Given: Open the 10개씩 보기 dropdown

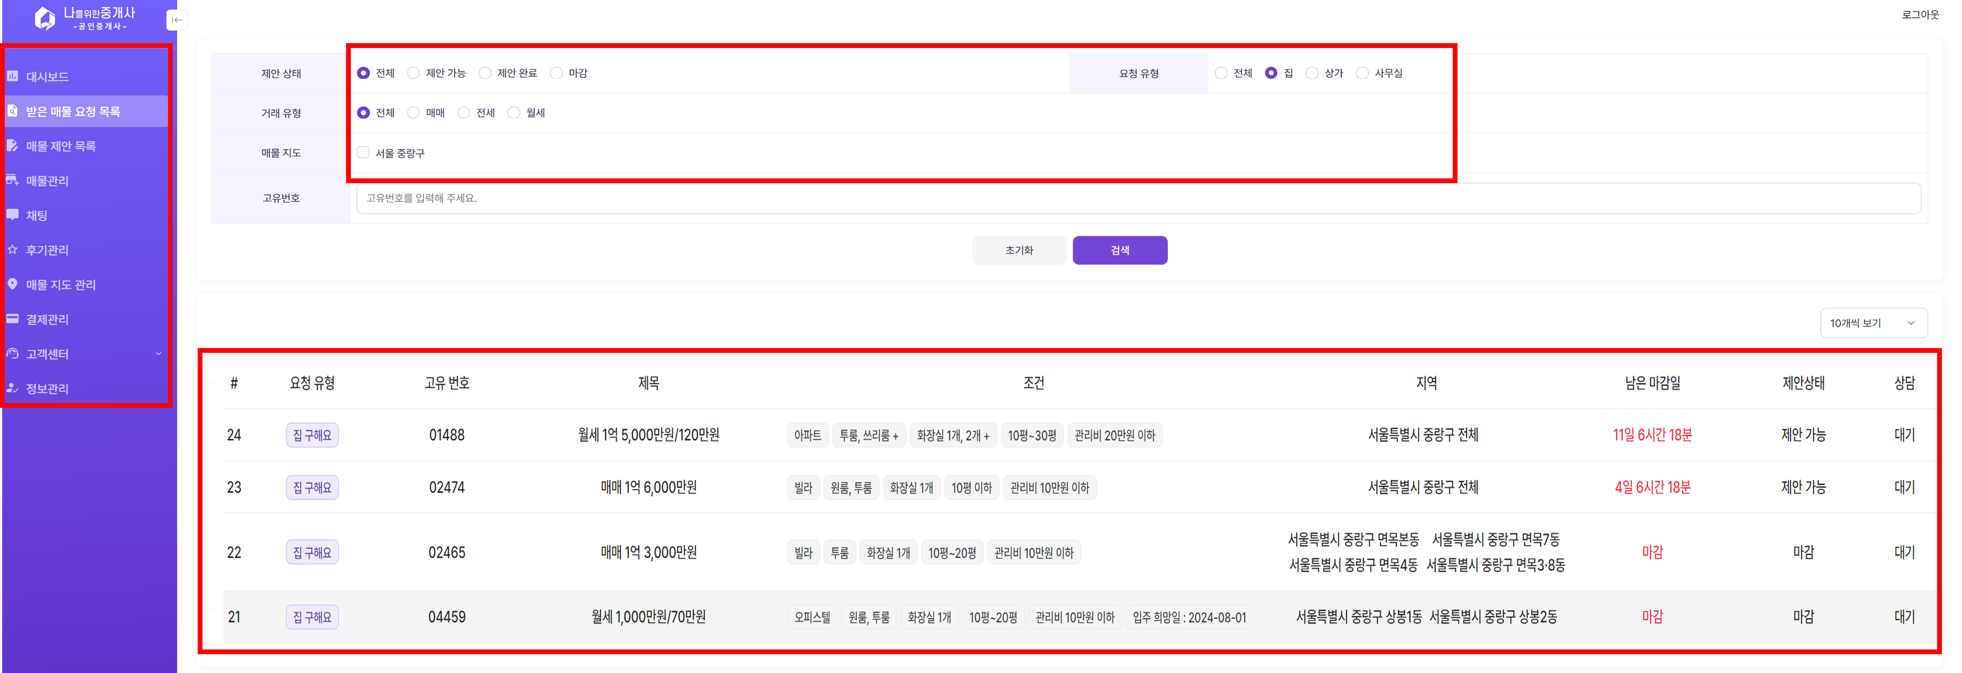Looking at the screenshot, I should pos(1874,323).
